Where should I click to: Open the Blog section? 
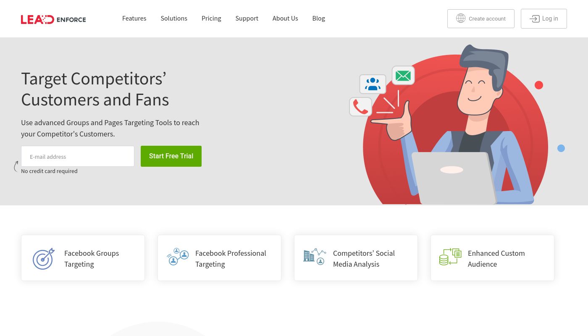pos(318,18)
